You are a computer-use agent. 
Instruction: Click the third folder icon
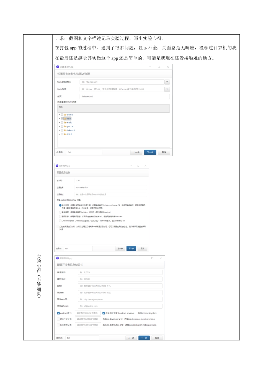65,134
